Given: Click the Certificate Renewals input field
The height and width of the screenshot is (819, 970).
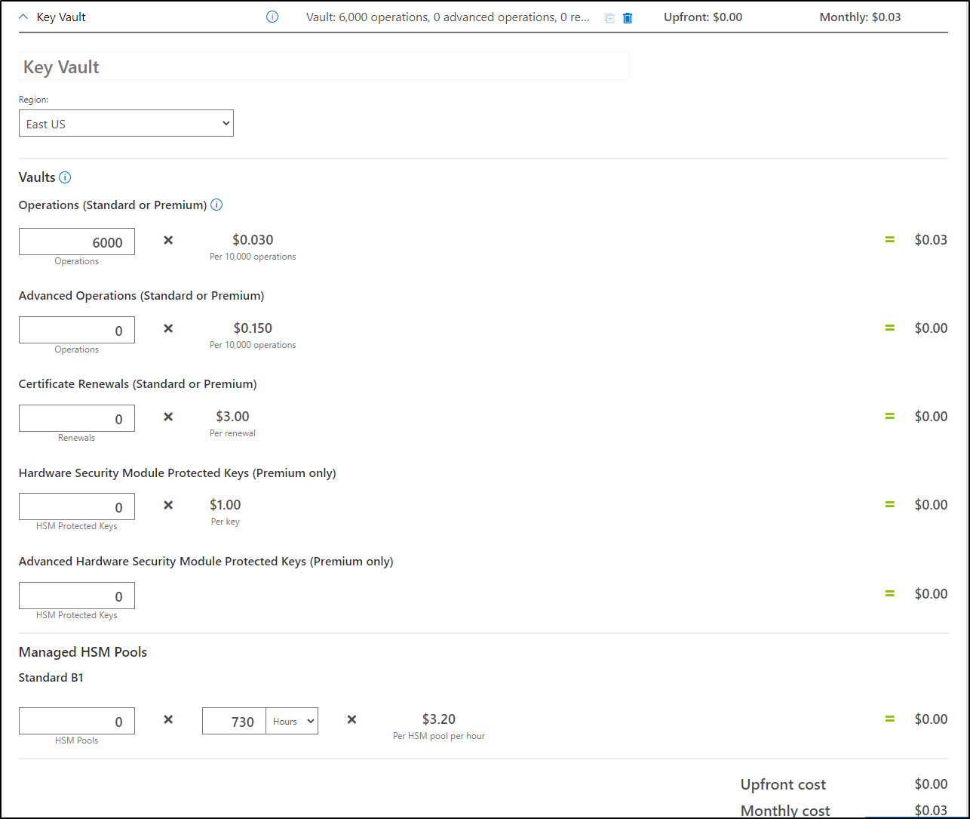Looking at the screenshot, I should coord(77,418).
